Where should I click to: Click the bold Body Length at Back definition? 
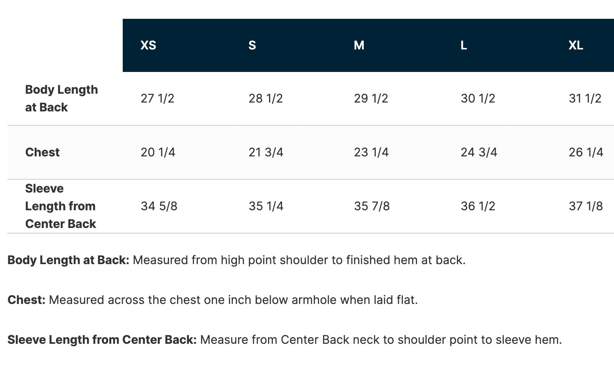68,260
